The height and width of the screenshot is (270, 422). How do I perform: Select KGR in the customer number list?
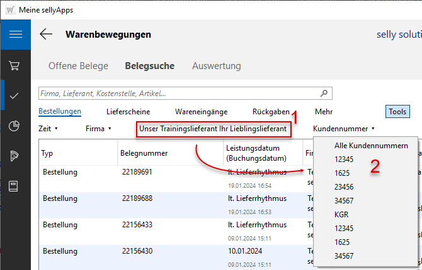pyautogui.click(x=342, y=215)
